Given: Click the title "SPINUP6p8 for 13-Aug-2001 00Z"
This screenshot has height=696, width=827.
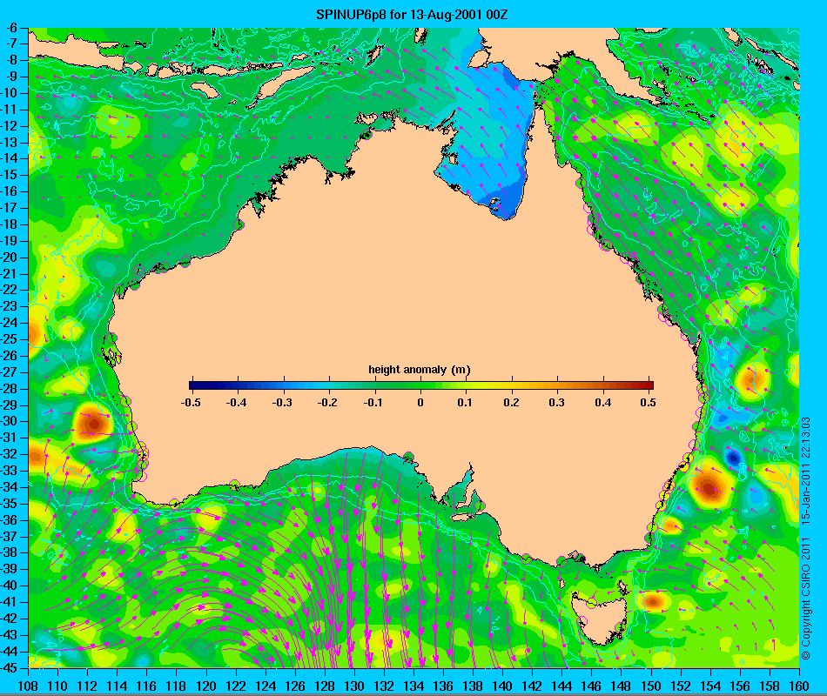Looking at the screenshot, I should click(x=412, y=15).
